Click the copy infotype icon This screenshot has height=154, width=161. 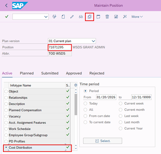[89, 17]
